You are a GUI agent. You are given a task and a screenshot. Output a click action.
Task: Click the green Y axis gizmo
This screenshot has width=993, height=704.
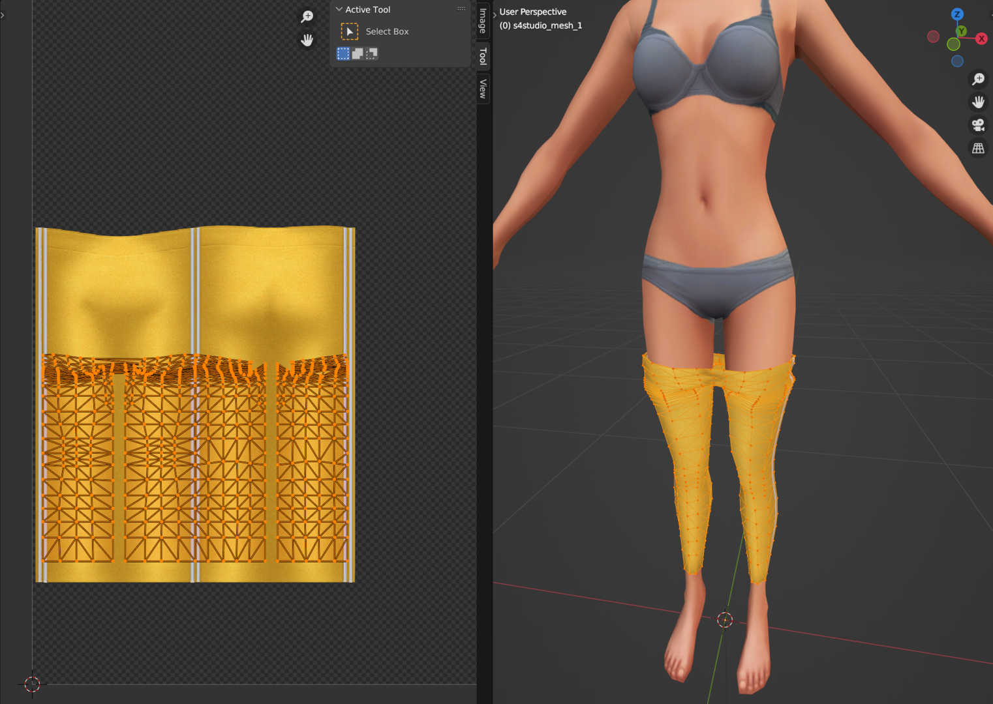coord(961,31)
